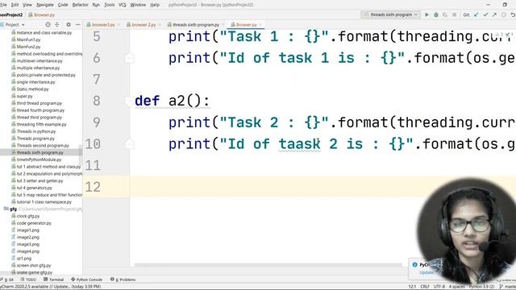Viewport: 516px width, 290px height.
Task: Close the Browser.py editor tab
Action: click(x=260, y=25)
